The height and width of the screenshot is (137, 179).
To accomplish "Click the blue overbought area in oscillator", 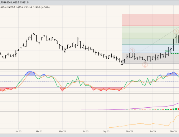I will 30,74.
